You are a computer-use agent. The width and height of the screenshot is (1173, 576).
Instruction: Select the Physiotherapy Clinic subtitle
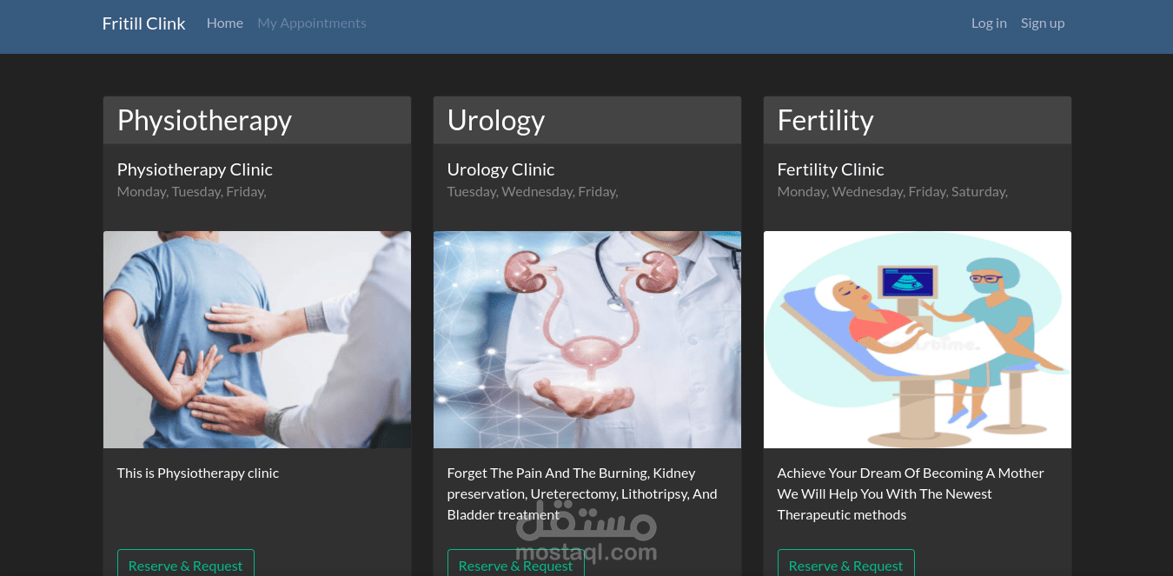(195, 169)
